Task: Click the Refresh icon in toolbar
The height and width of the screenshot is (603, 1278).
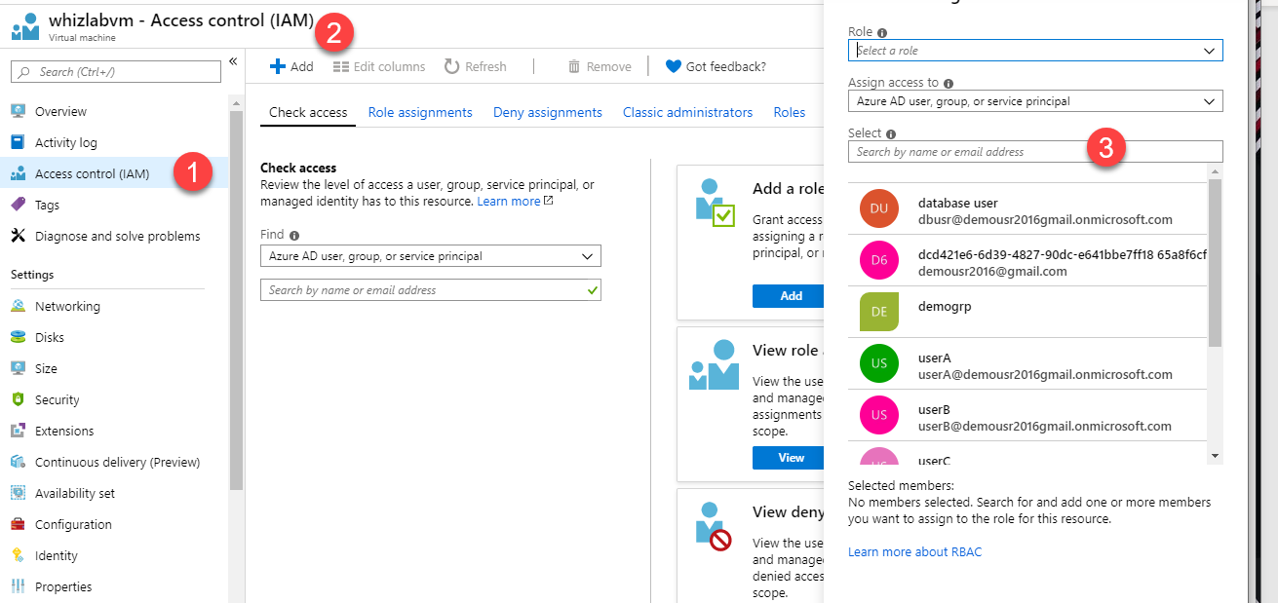Action: pyautogui.click(x=451, y=66)
